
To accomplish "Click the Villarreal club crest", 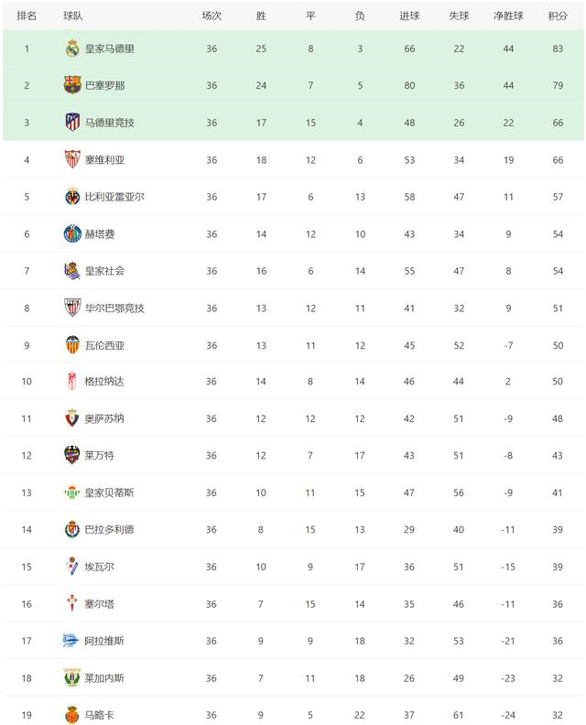I will pos(72,197).
